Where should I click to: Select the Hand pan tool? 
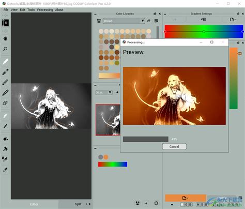point(5,39)
